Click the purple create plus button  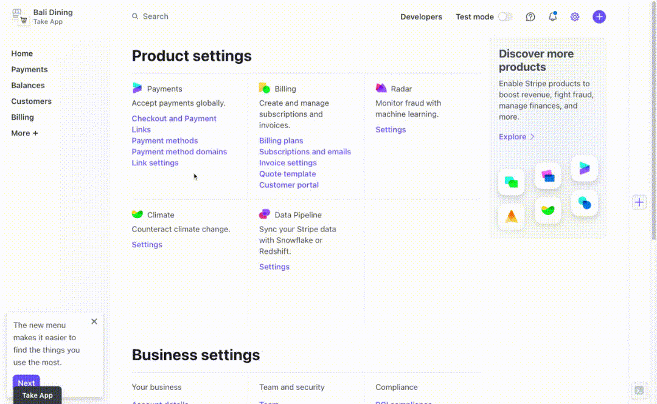coord(599,17)
